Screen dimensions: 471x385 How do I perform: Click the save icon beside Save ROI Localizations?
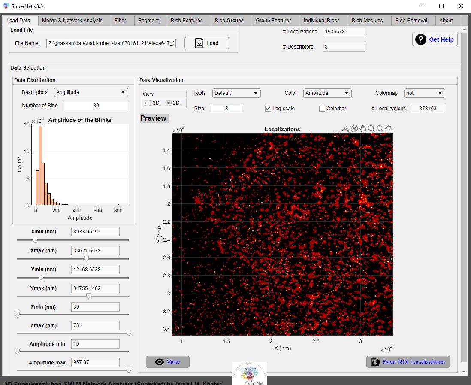click(x=374, y=362)
